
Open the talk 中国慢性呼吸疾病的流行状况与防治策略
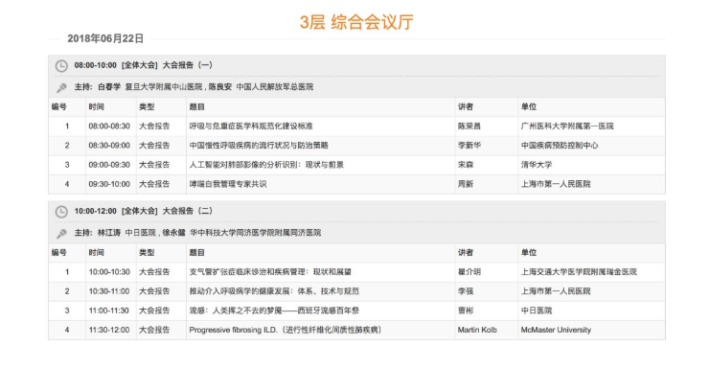259,146
